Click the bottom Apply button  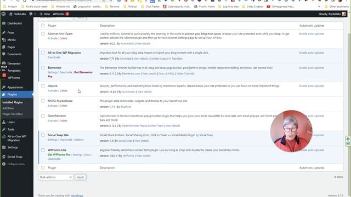coord(81,177)
